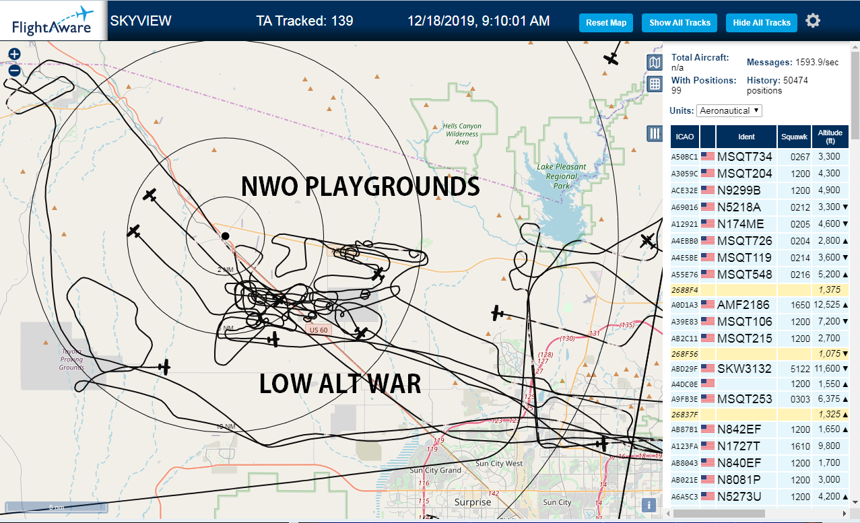Screen dimensions: 860x523
Task: Click the SKYVIEW title text
Action: pyautogui.click(x=141, y=21)
